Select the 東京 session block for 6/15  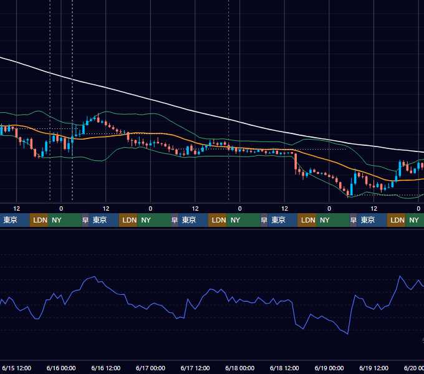coord(14,220)
